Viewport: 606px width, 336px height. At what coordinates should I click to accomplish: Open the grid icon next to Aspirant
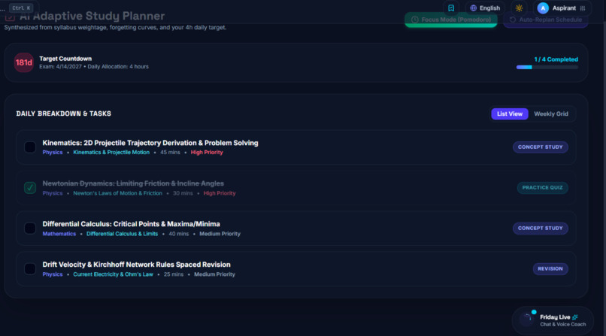pyautogui.click(x=583, y=8)
